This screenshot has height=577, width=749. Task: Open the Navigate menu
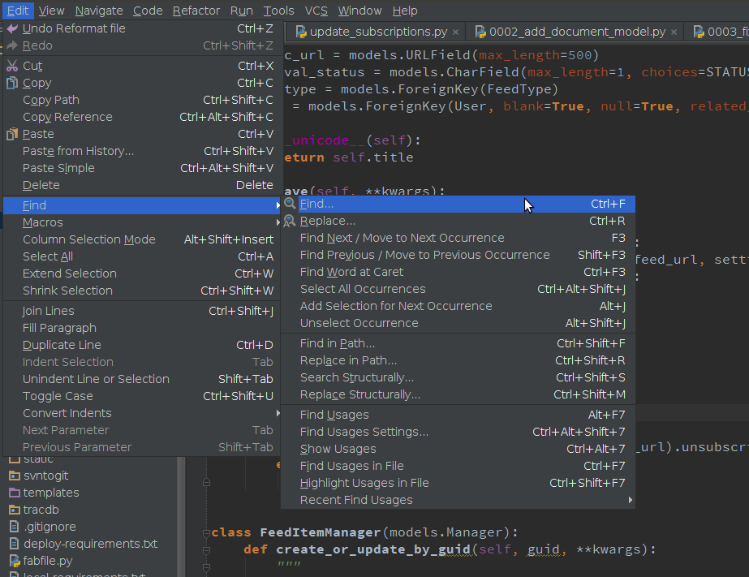99,11
